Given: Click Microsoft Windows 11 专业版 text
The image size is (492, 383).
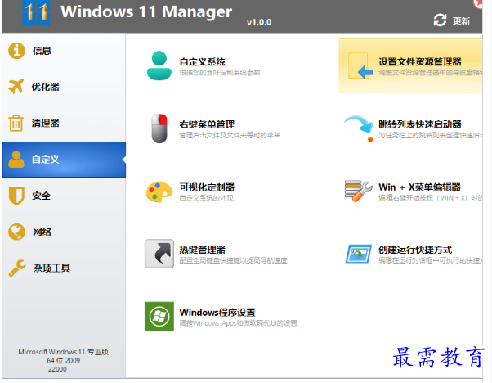Looking at the screenshot, I should click(x=64, y=352).
